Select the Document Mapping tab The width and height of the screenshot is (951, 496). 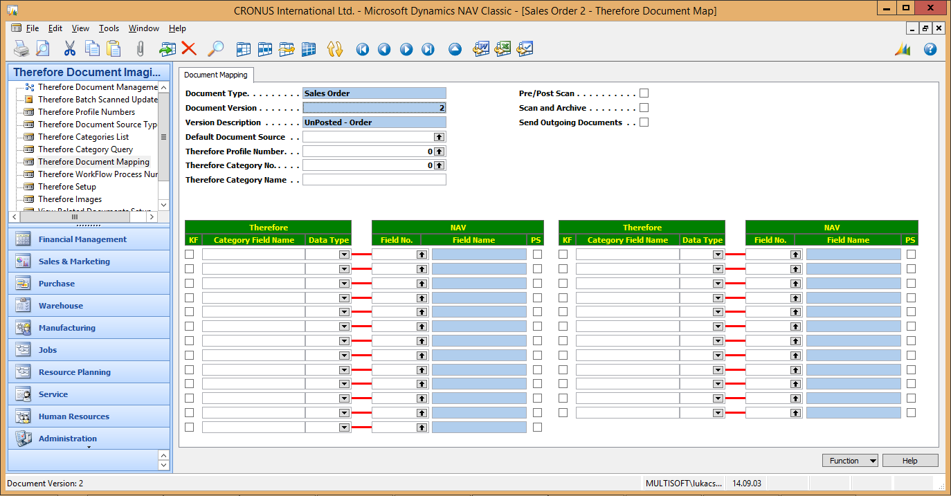216,75
